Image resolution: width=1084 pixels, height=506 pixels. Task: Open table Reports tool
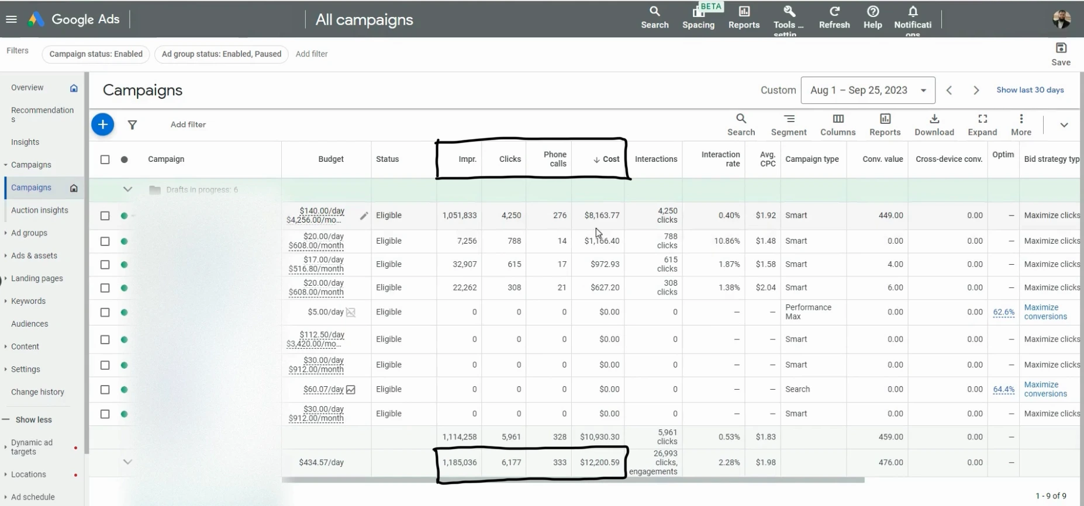(885, 125)
